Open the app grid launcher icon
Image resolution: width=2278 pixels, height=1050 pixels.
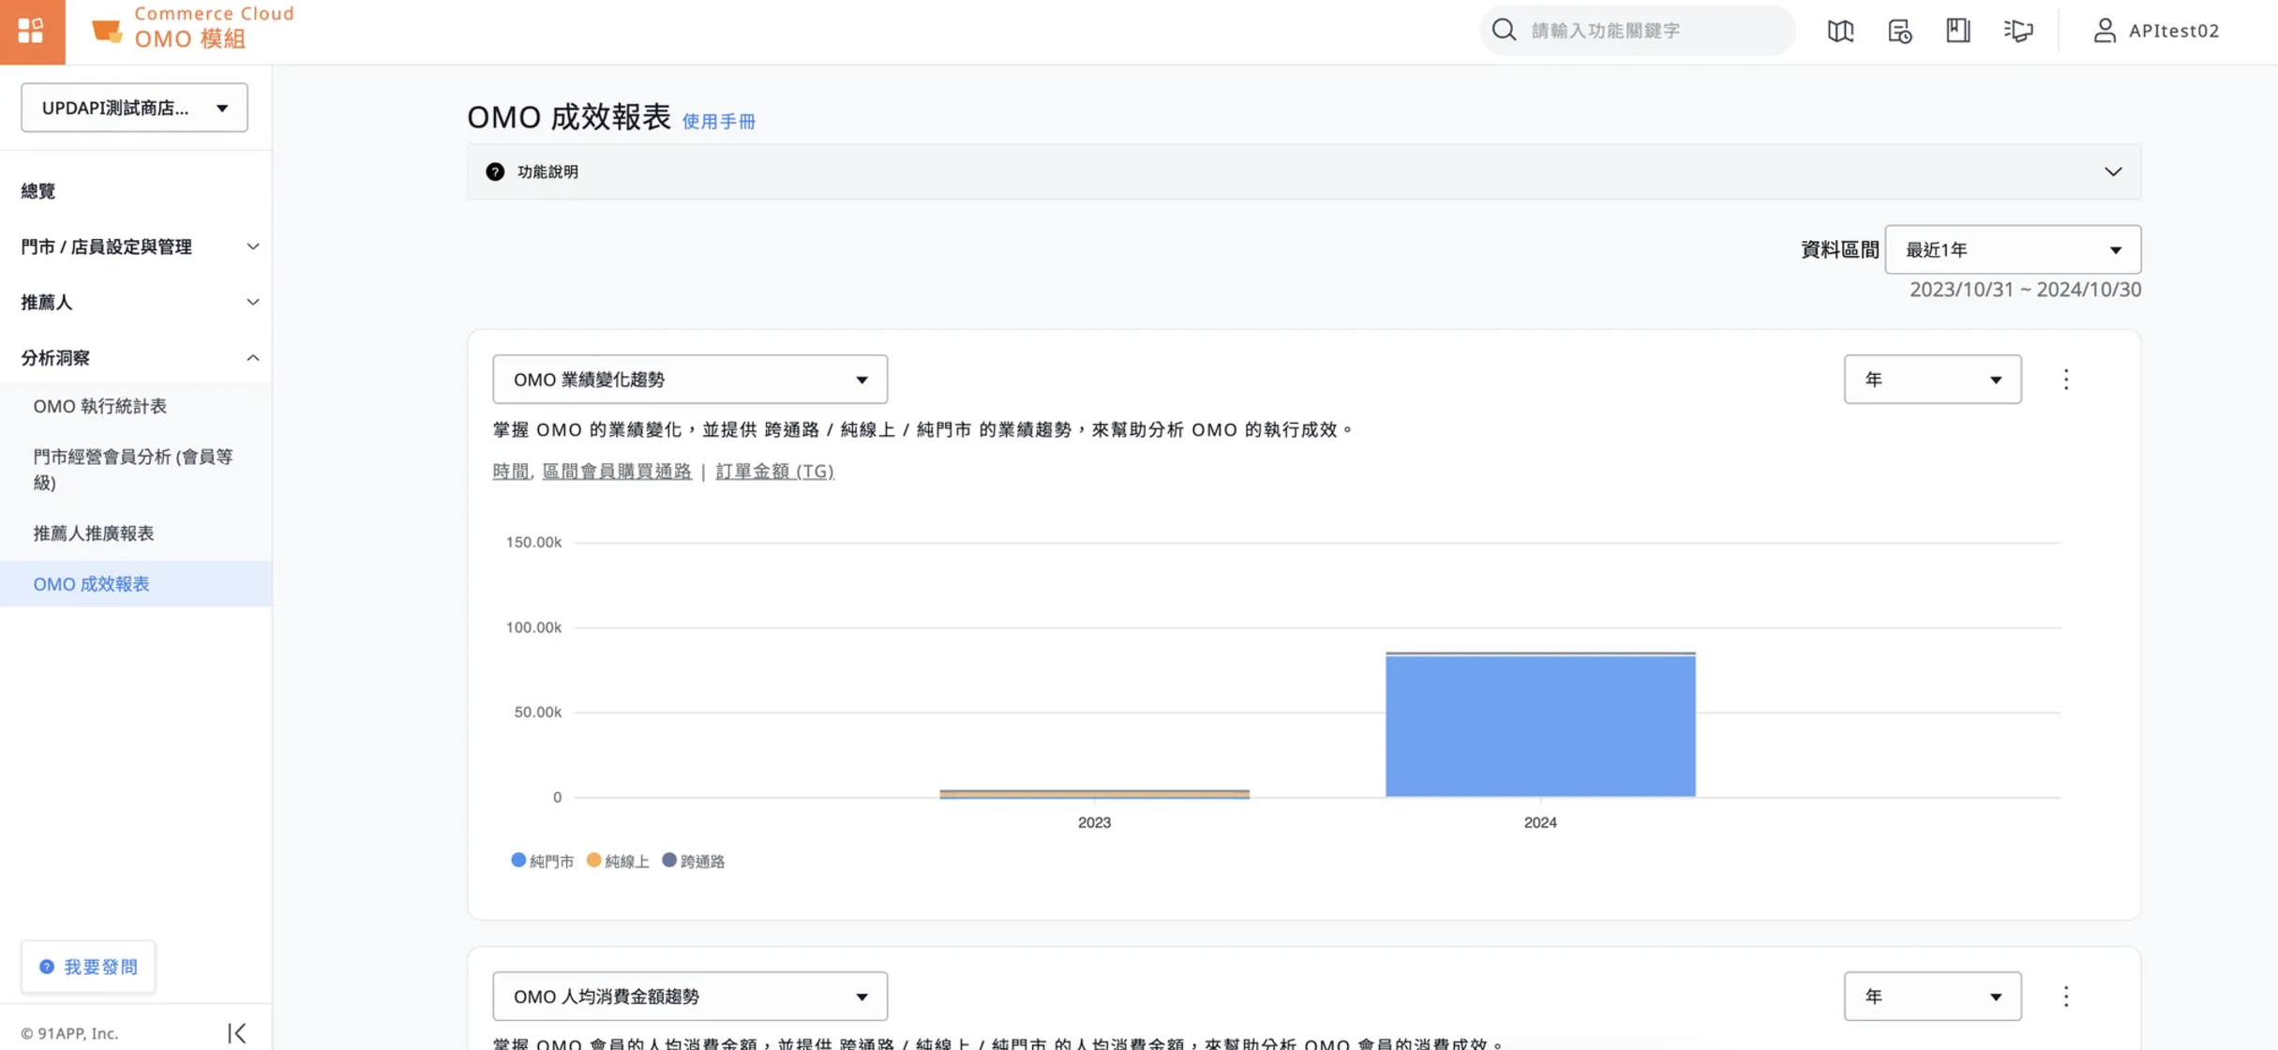(x=31, y=31)
